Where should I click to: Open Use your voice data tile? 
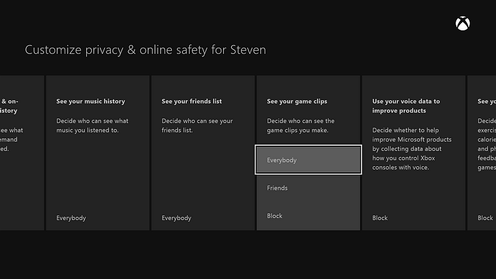tap(414, 153)
